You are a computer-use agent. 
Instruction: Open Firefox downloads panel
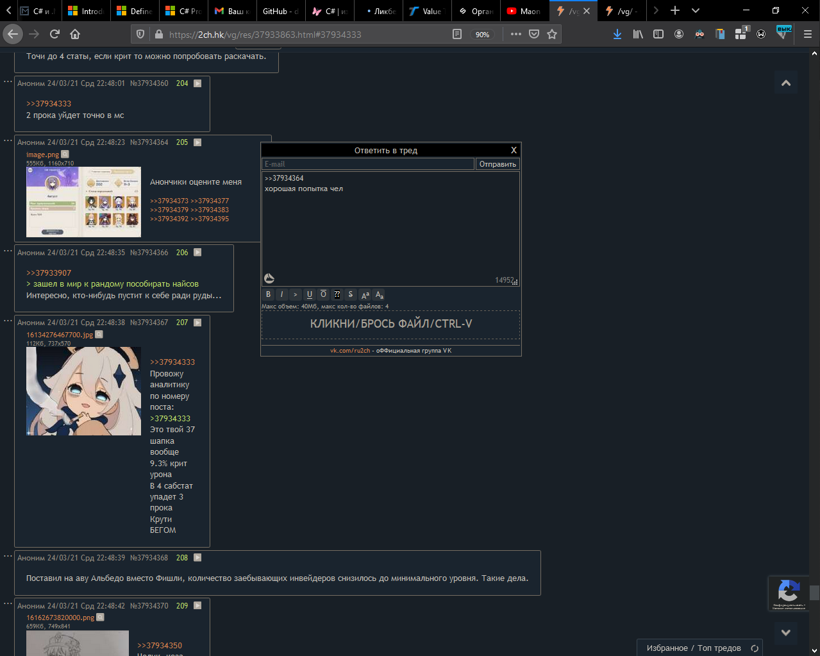tap(617, 34)
